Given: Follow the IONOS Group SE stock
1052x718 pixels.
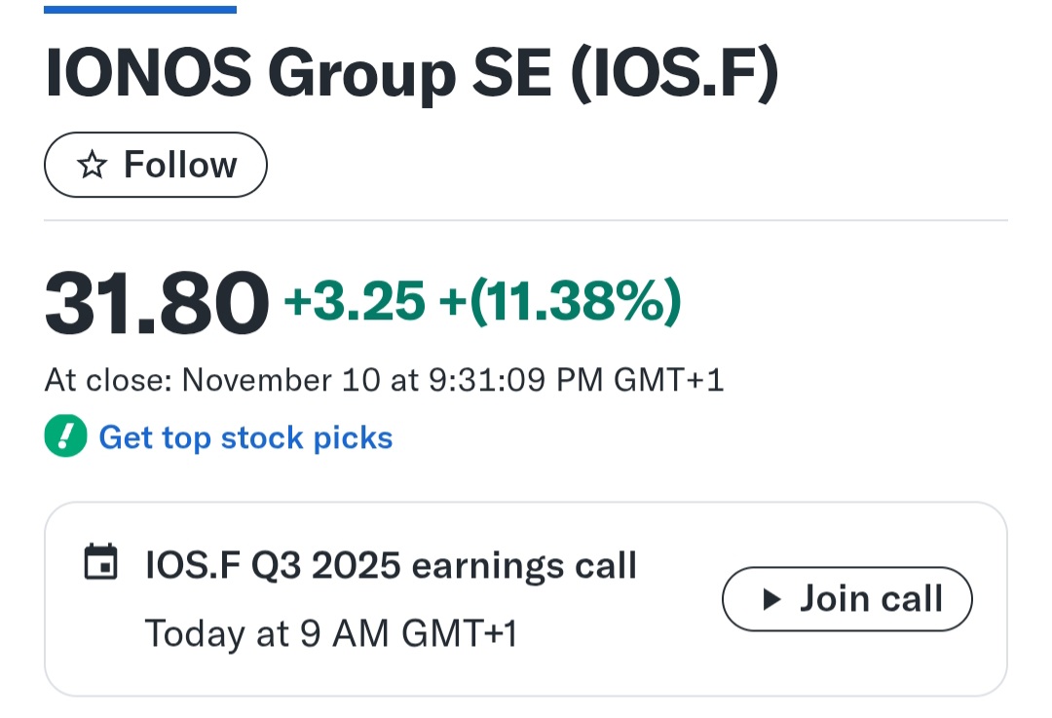Looking at the screenshot, I should click(x=156, y=165).
